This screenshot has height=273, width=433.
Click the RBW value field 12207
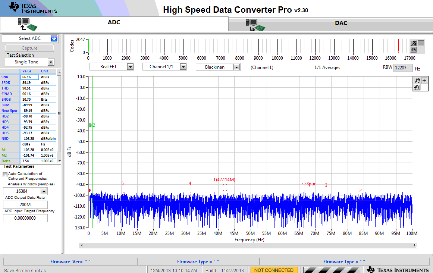[x=403, y=68]
